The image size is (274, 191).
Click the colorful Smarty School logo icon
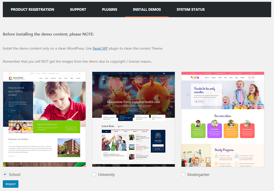pyautogui.click(x=10, y=78)
